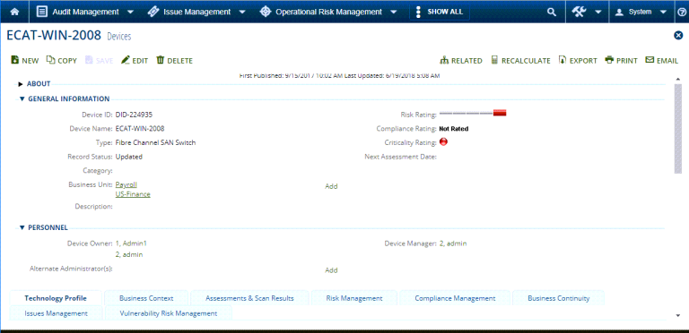
Task: Recalculate the record fields
Action: 520,61
